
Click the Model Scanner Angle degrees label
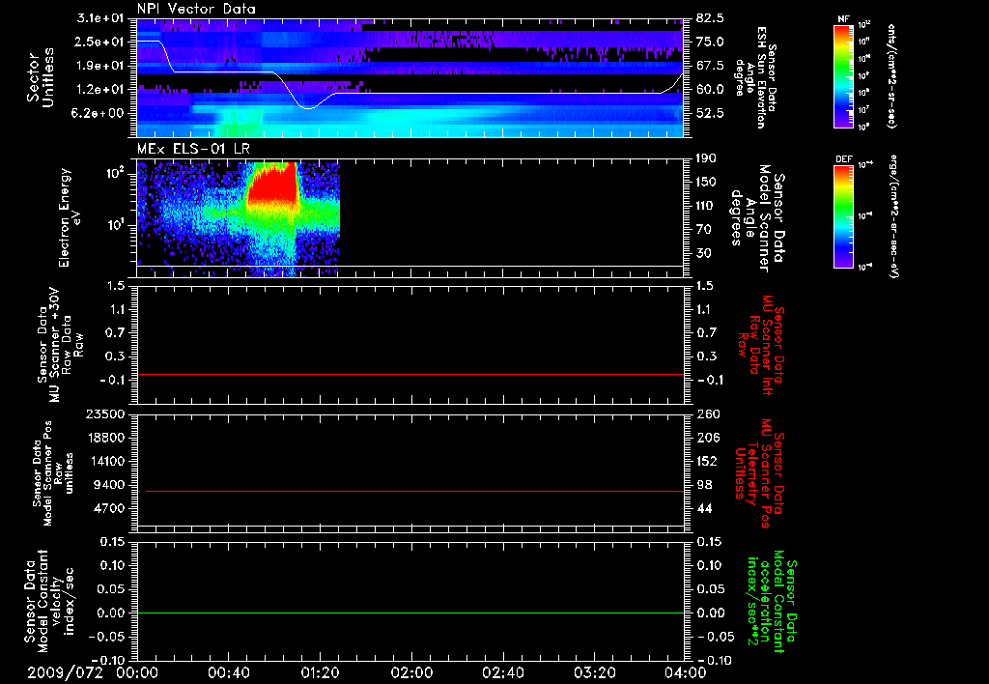(757, 218)
